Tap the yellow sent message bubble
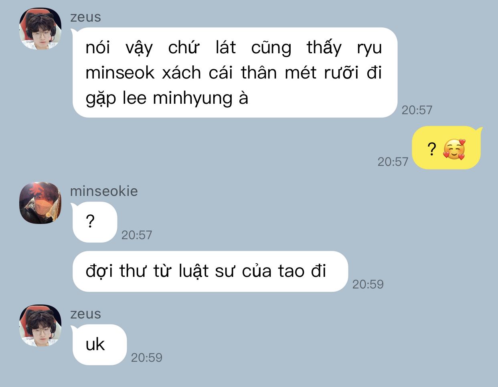The width and height of the screenshot is (498, 387). pos(446,147)
